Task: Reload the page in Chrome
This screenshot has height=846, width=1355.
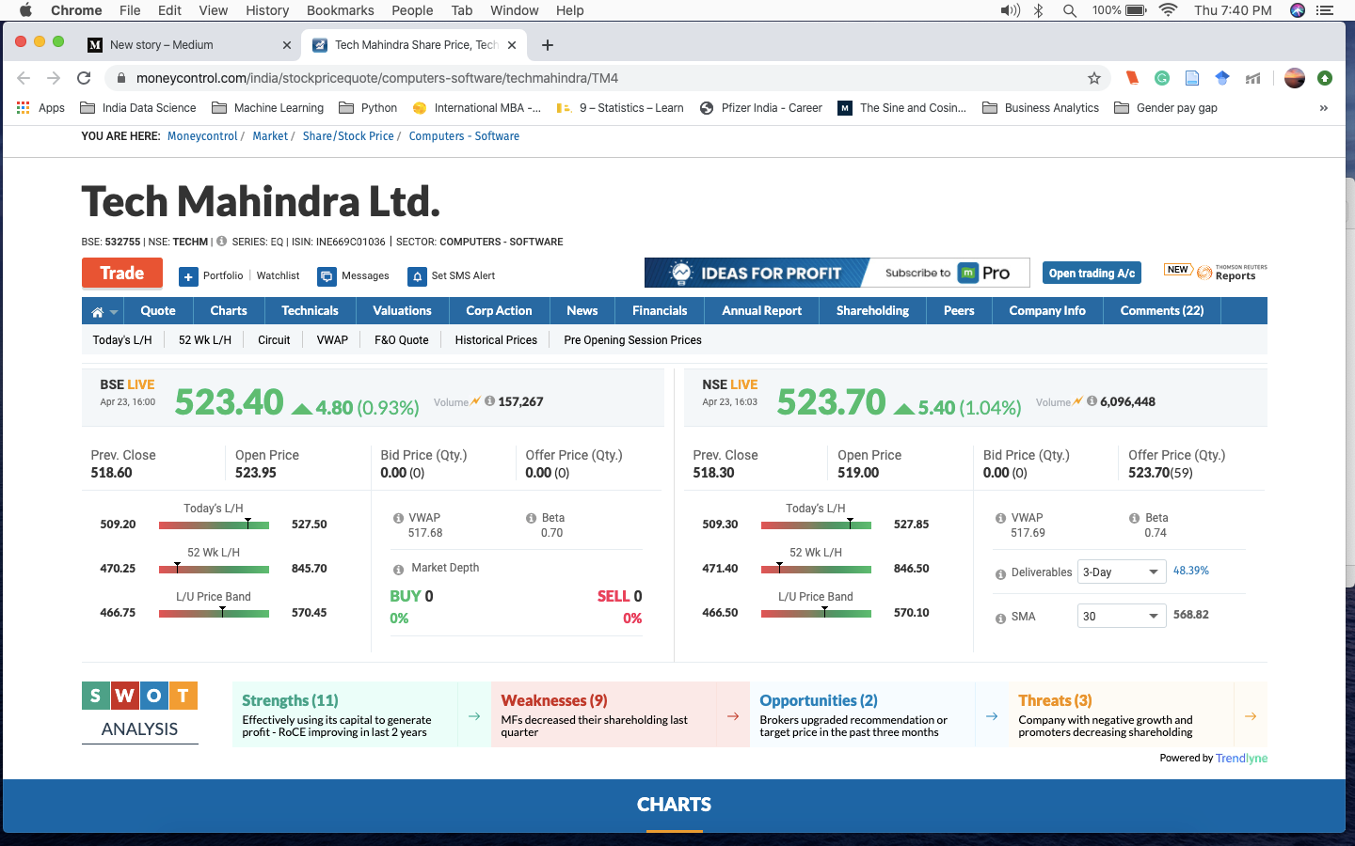Action: pos(84,78)
